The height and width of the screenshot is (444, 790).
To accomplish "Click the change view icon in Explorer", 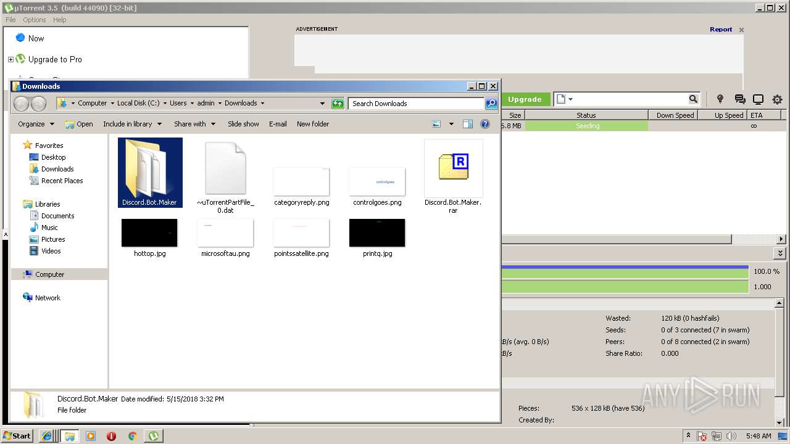I will [436, 124].
